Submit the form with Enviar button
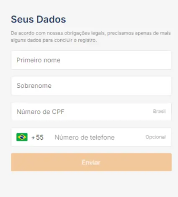This screenshot has width=178, height=197. (91, 162)
